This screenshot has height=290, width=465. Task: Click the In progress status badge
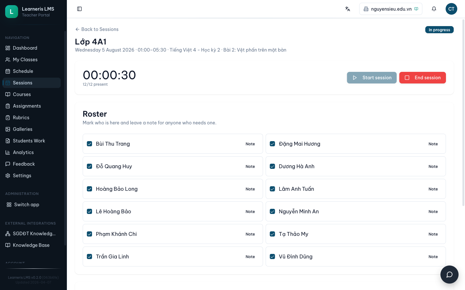tap(439, 30)
